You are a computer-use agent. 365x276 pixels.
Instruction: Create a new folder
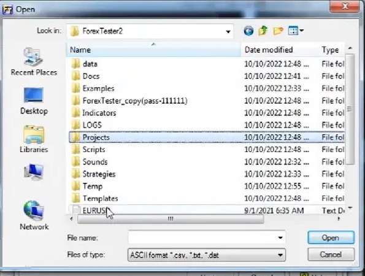click(x=278, y=31)
